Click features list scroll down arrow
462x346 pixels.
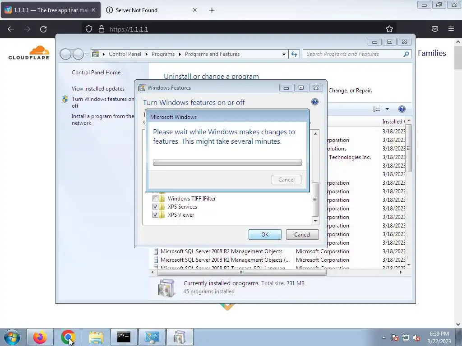click(x=315, y=221)
